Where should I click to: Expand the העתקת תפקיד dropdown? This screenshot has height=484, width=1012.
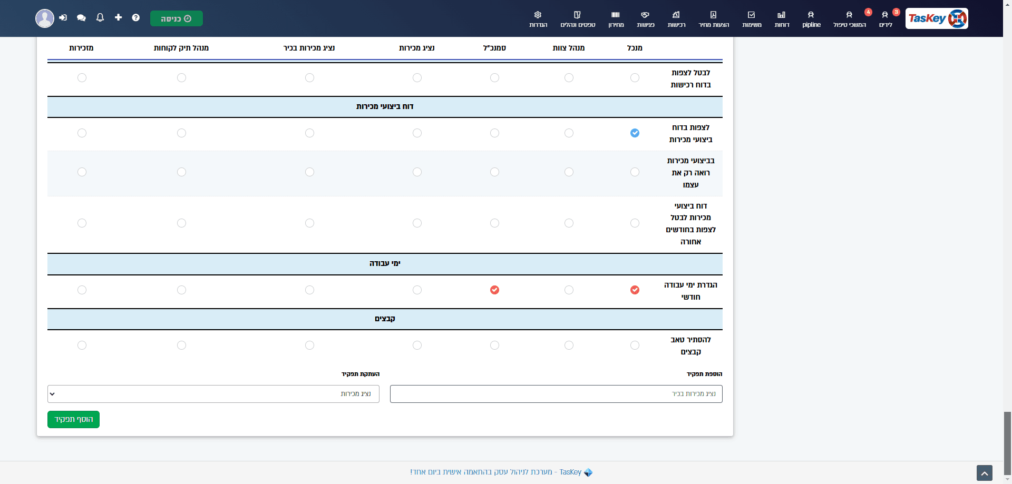point(213,394)
